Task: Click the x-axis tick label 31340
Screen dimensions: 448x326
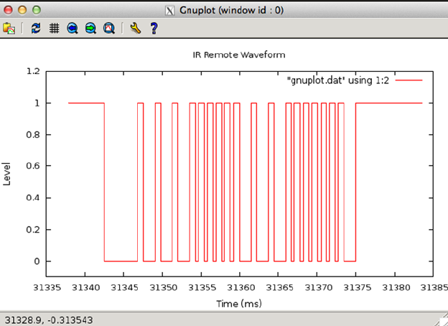Action: tap(85, 287)
